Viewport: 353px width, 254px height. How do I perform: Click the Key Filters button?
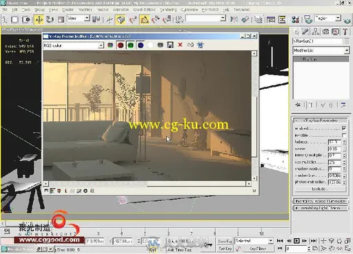pos(258,248)
